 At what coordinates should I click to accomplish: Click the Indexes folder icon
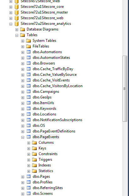coord(35,165)
